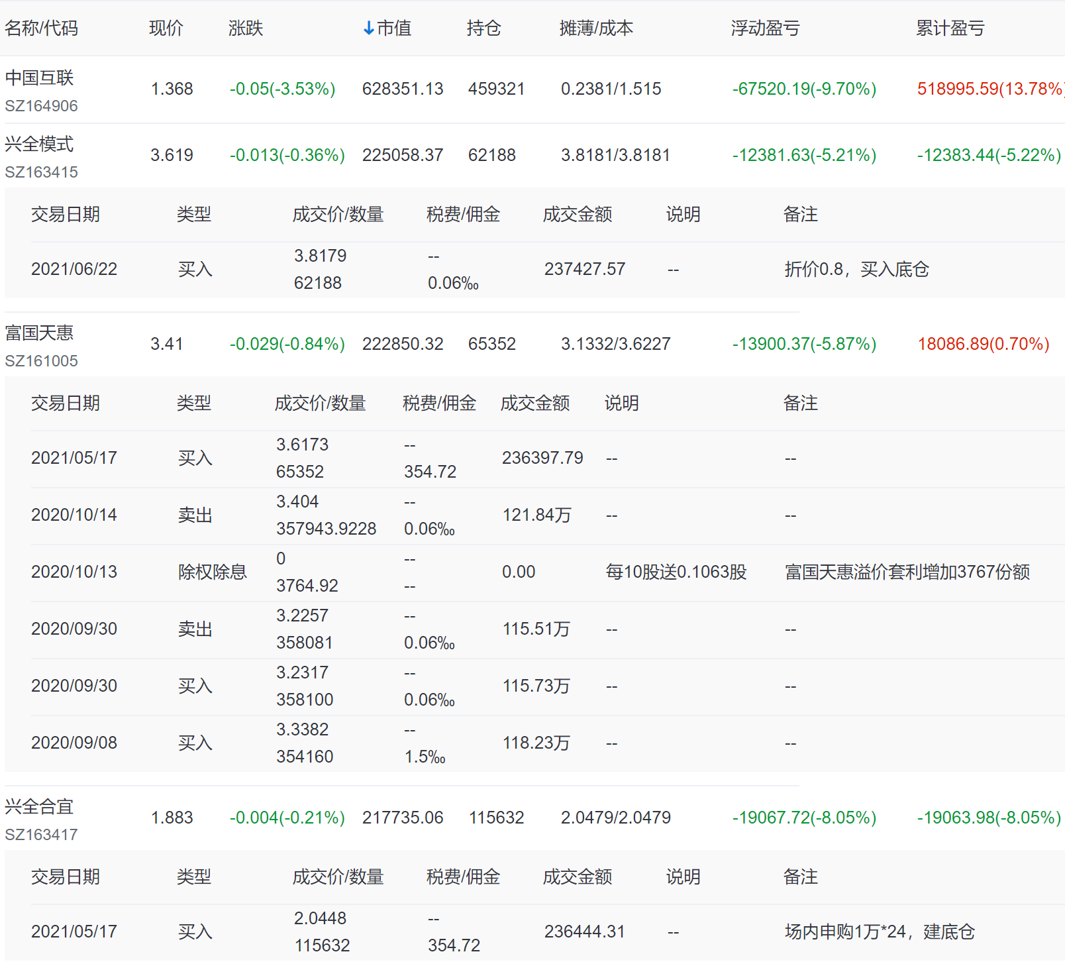
Task: Click the change value -0.05(-3.53%)
Action: pos(283,89)
